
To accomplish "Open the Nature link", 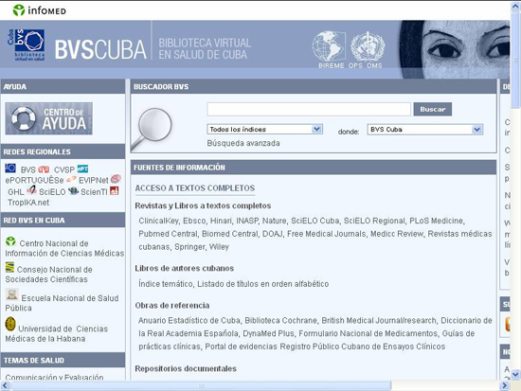I will click(274, 221).
